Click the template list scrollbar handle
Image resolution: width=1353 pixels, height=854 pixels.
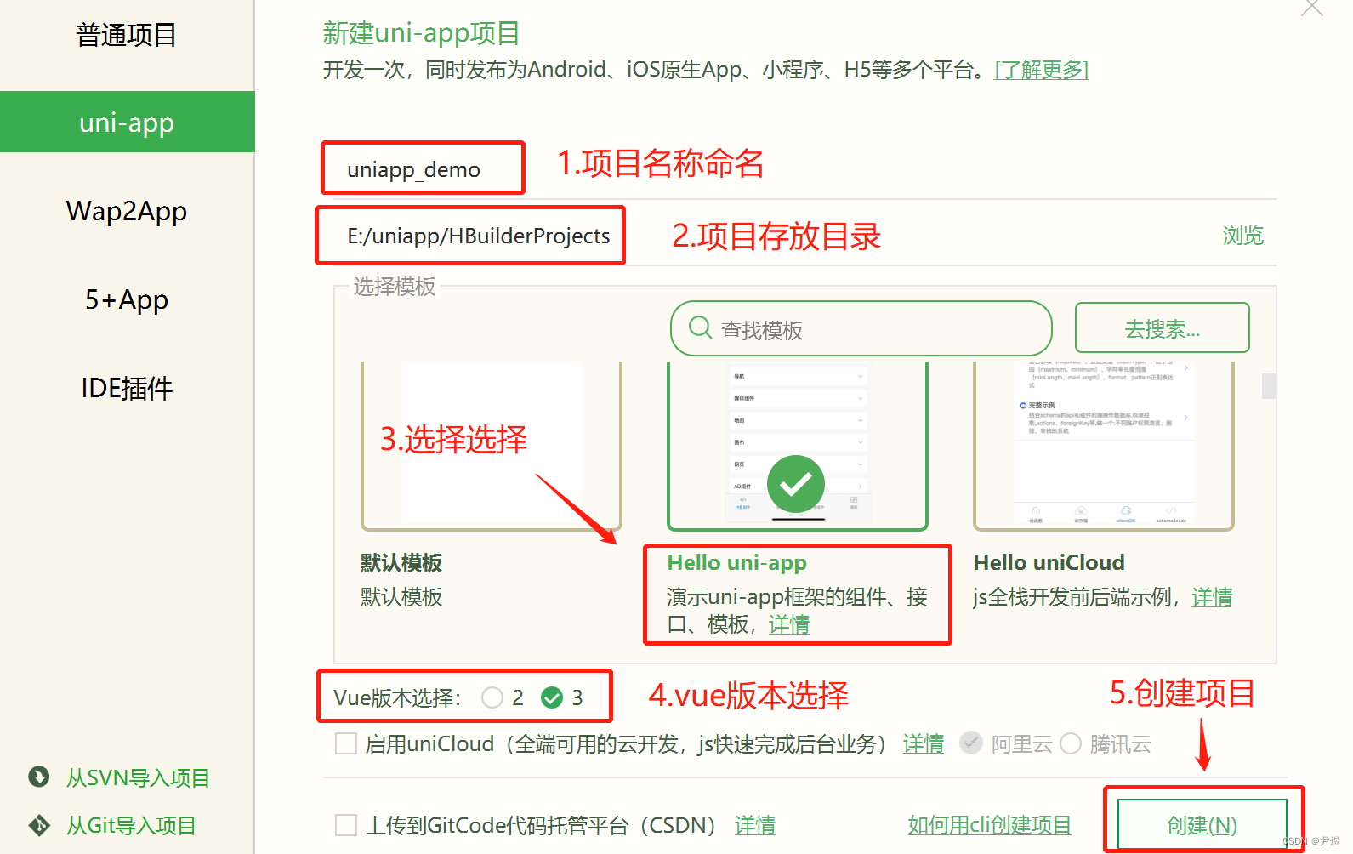click(1269, 385)
